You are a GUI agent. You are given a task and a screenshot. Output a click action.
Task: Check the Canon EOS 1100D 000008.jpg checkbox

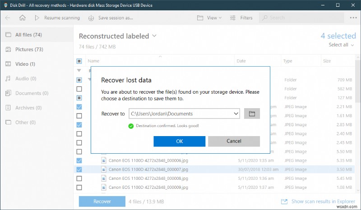coord(79,178)
